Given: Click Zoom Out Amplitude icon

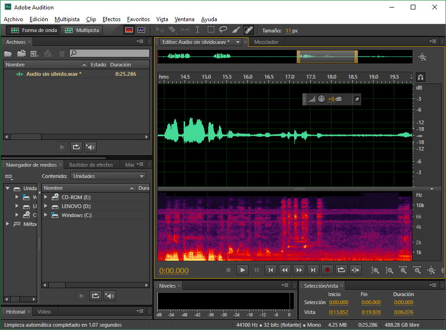Looking at the screenshot, I should click(389, 270).
